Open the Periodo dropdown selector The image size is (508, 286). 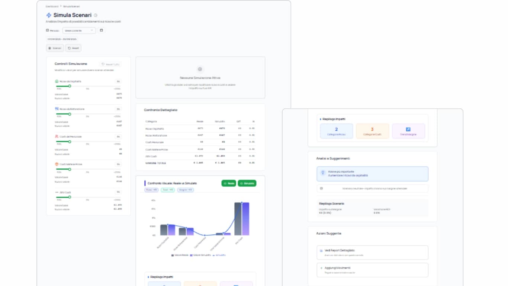coord(79,31)
